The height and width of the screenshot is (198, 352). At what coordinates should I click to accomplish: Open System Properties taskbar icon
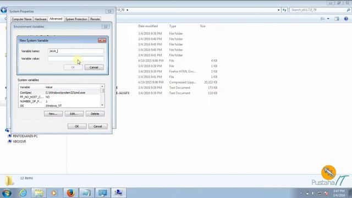point(119,193)
